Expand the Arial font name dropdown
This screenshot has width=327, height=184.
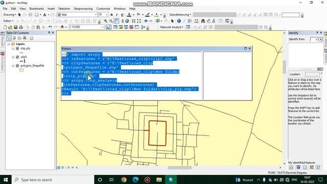96,15
